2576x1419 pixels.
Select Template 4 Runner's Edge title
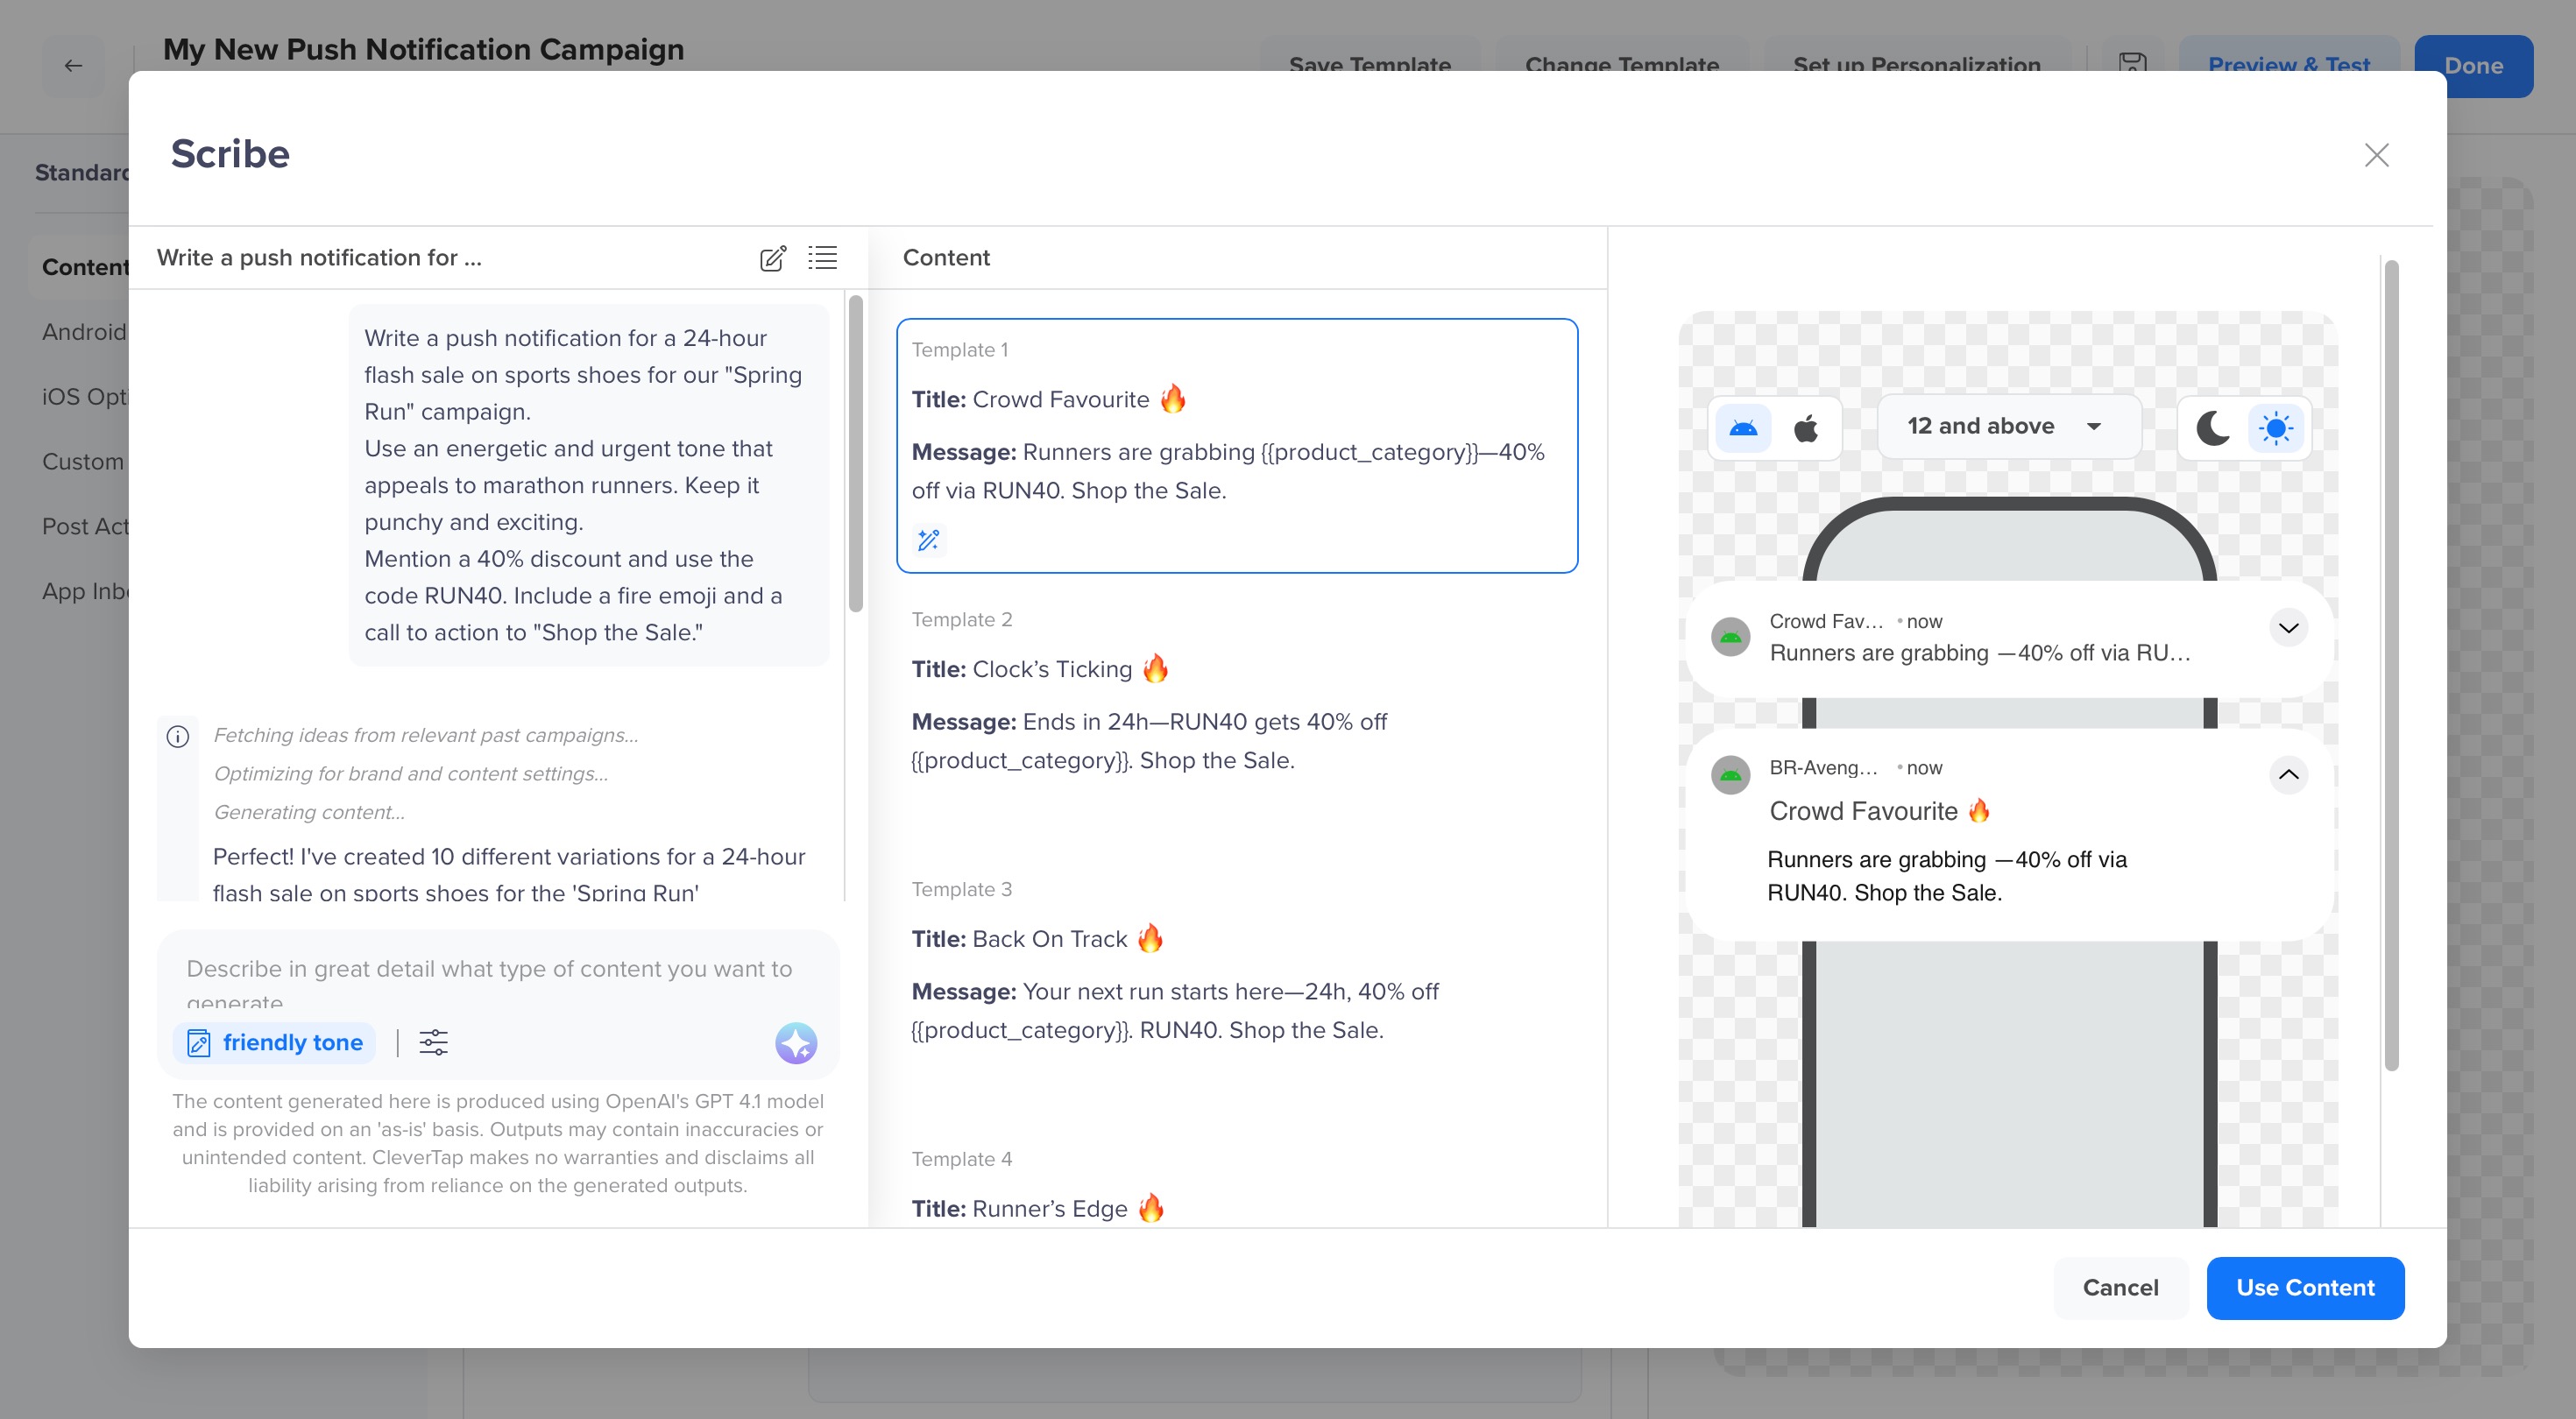pyautogui.click(x=1038, y=1208)
